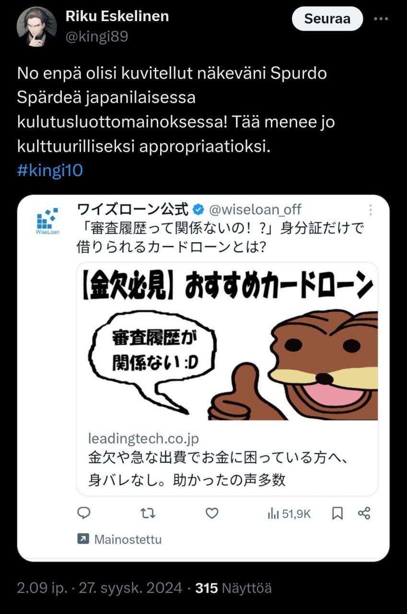Open the leadingtech.co.jp link
This screenshot has height=614, width=407.
pos(143,438)
